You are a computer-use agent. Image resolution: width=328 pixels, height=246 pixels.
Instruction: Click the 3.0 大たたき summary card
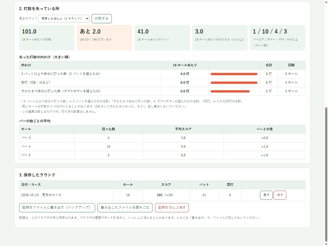pos(220,38)
